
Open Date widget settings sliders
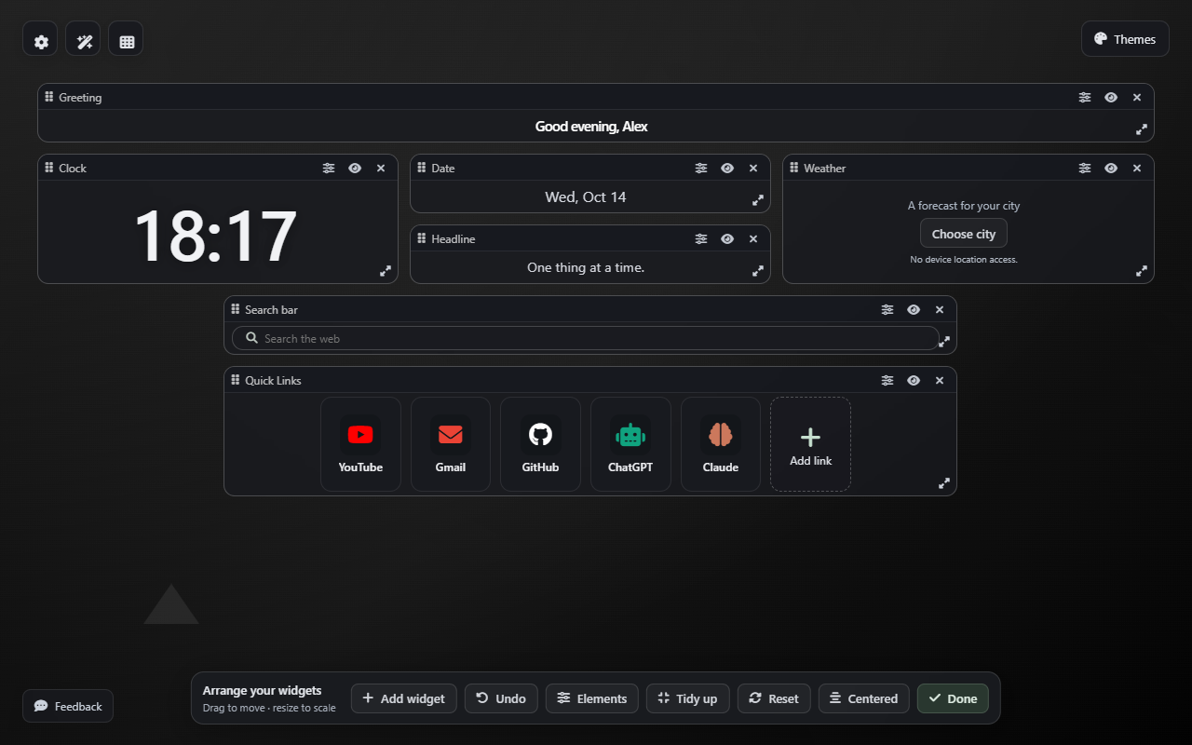tap(701, 168)
